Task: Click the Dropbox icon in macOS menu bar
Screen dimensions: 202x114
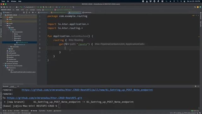Action: (x=151, y=1)
